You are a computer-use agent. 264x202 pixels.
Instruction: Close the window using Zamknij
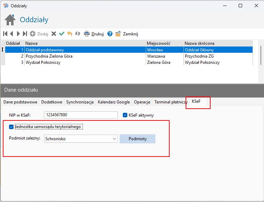pos(127,34)
